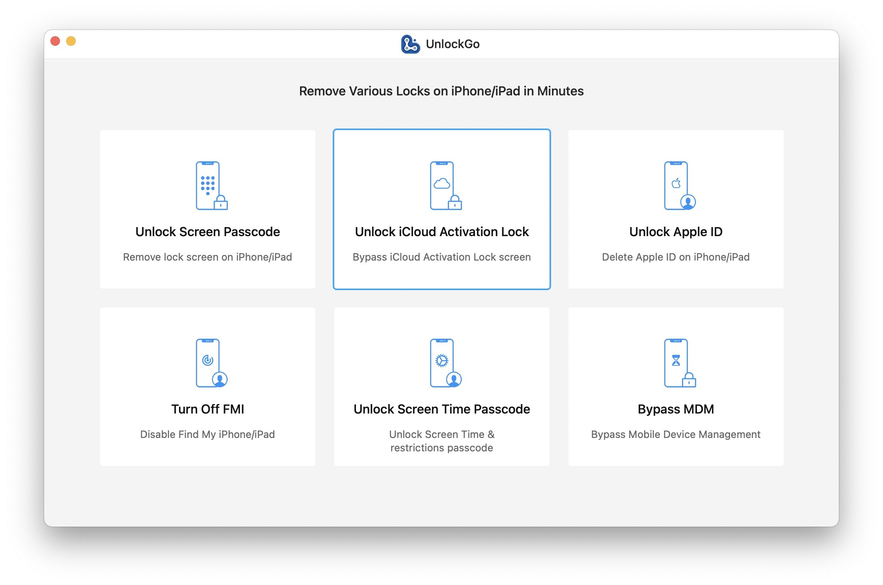Click the cloud phone icon for iCloud Activation
883x585 pixels.
[x=445, y=185]
